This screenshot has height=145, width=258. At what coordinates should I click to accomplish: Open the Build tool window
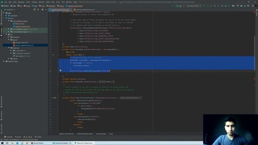tap(18, 137)
